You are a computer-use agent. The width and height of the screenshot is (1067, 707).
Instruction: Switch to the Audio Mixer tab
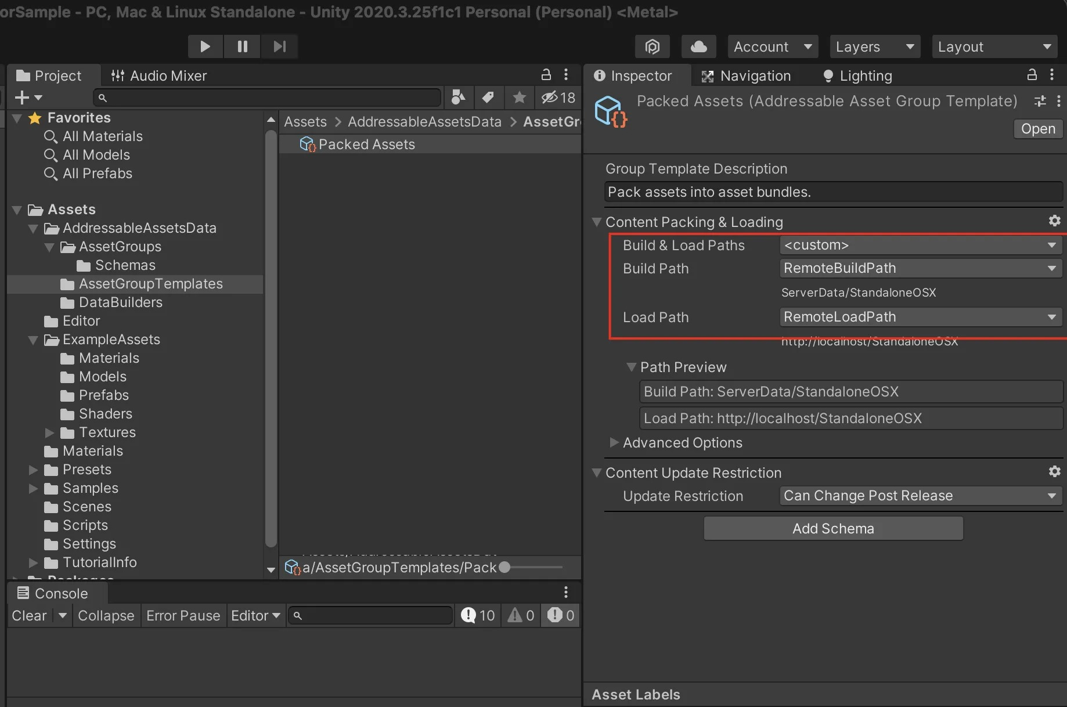click(159, 75)
